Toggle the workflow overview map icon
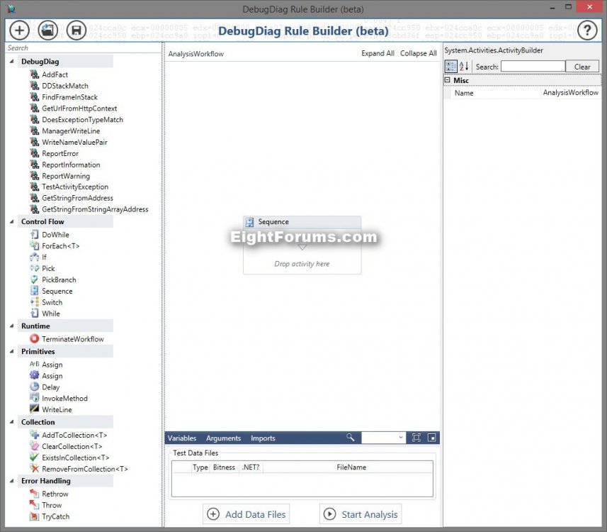Image resolution: width=607 pixels, height=532 pixels. [x=432, y=438]
